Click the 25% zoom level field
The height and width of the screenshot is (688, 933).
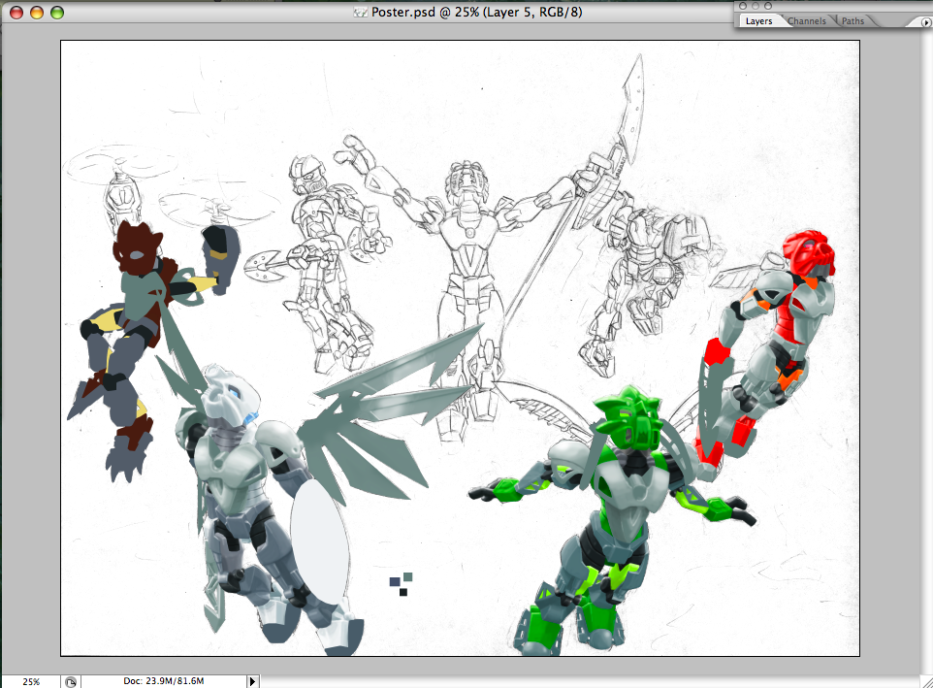click(31, 681)
